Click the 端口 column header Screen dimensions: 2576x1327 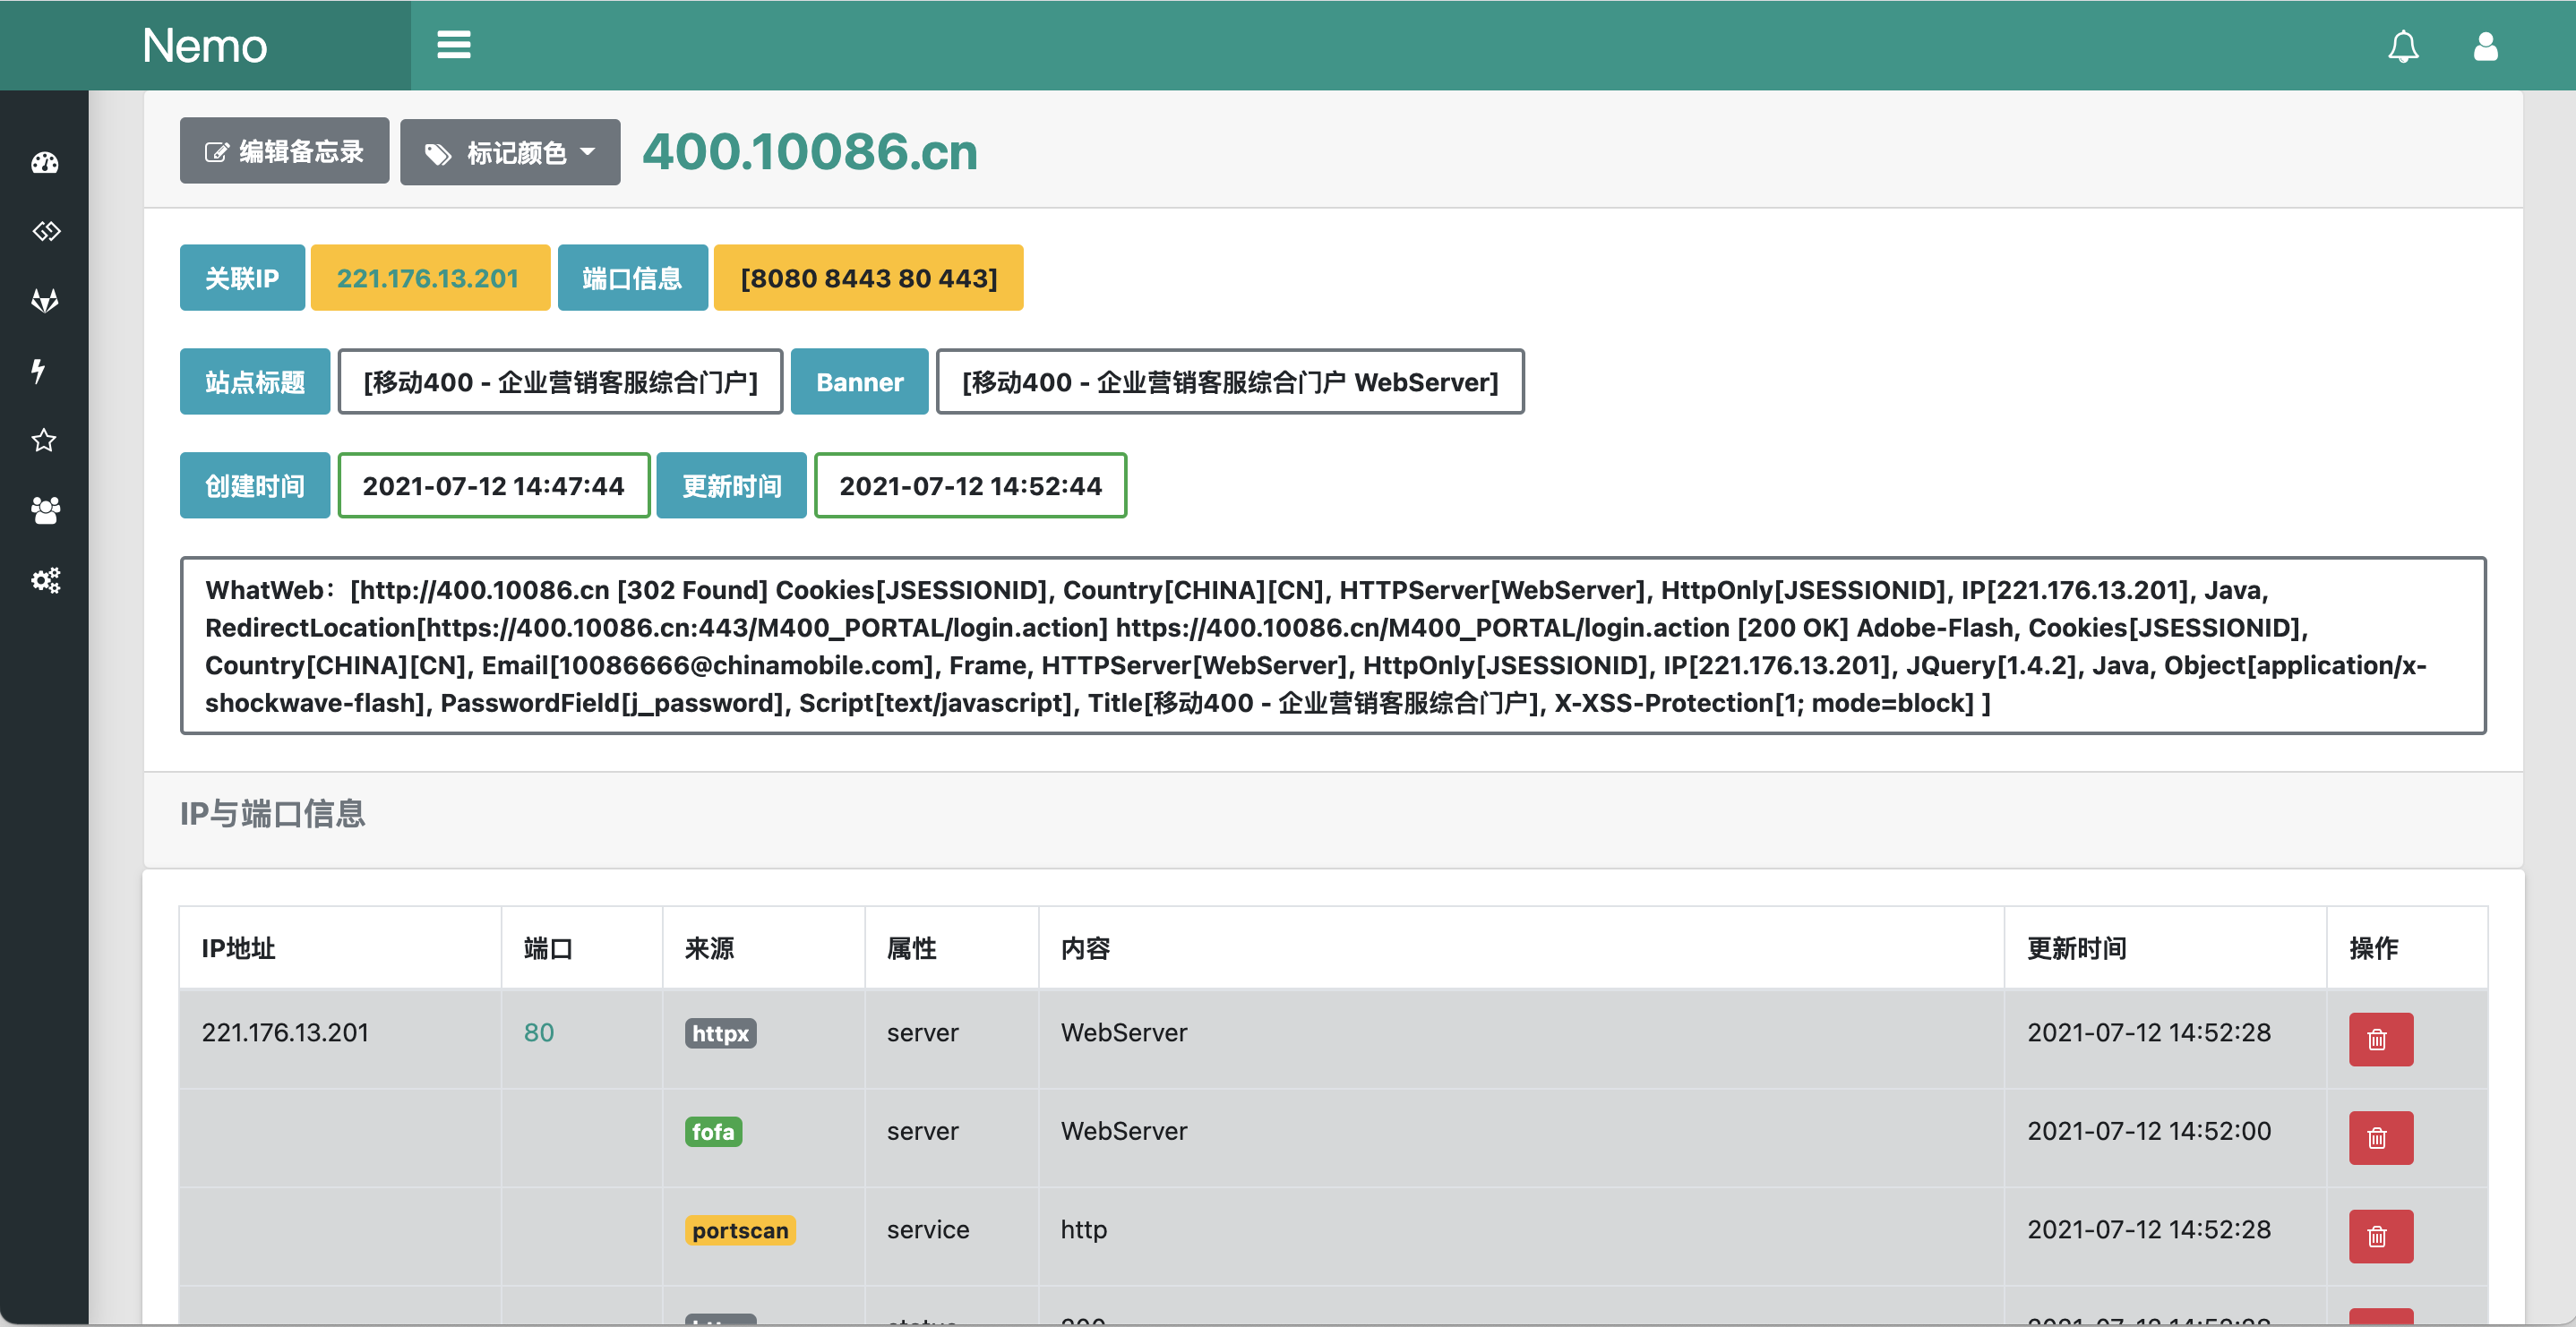548,948
